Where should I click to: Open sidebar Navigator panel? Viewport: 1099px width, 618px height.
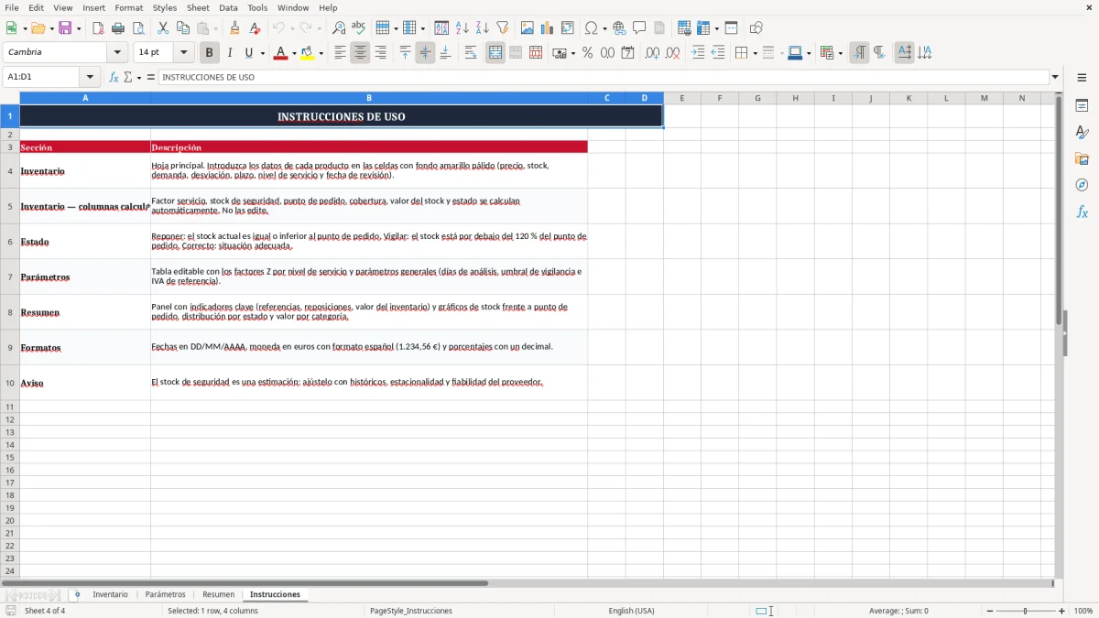coord(1082,185)
